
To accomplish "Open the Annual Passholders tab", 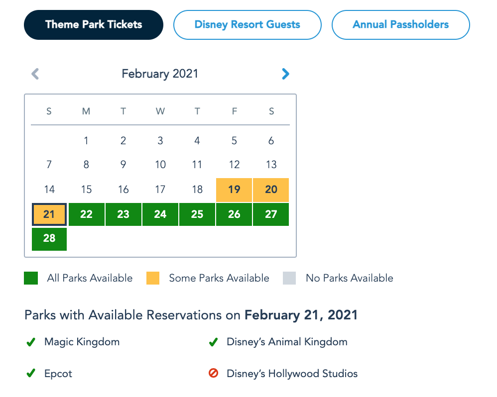I will 400,24.
